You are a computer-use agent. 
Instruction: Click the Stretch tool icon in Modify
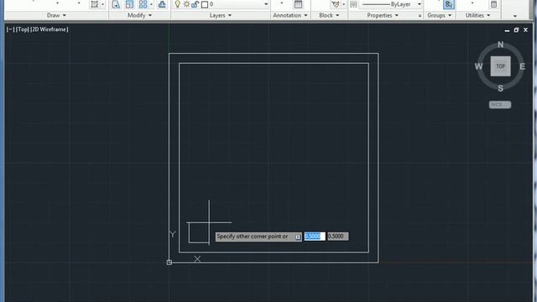coord(116,4)
